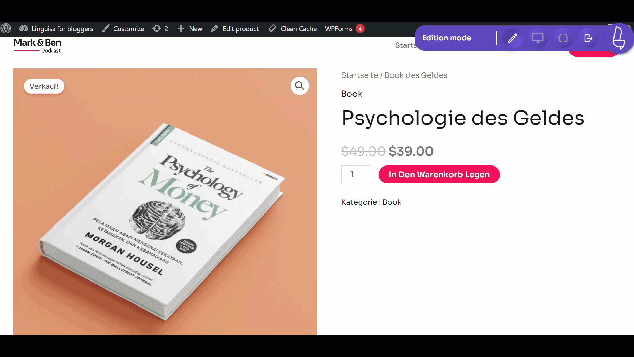This screenshot has height=357, width=634.
Task: Click the Psychologie des Geldes title
Action: click(463, 118)
